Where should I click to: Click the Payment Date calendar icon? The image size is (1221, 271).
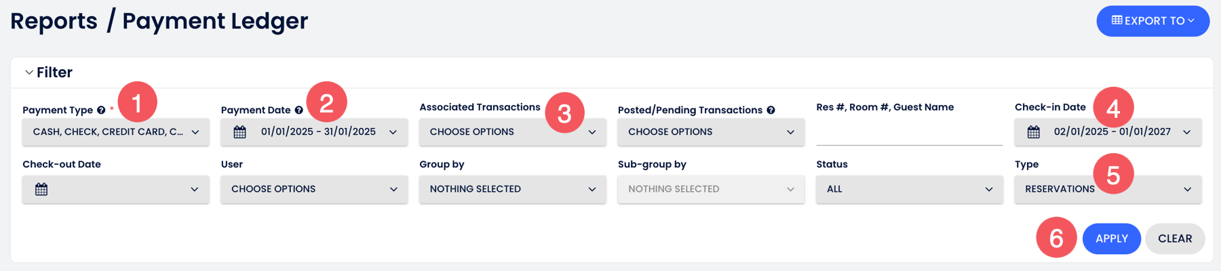pyautogui.click(x=240, y=131)
